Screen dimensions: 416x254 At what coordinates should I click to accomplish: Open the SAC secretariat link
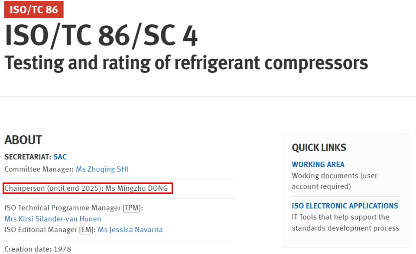click(x=60, y=157)
